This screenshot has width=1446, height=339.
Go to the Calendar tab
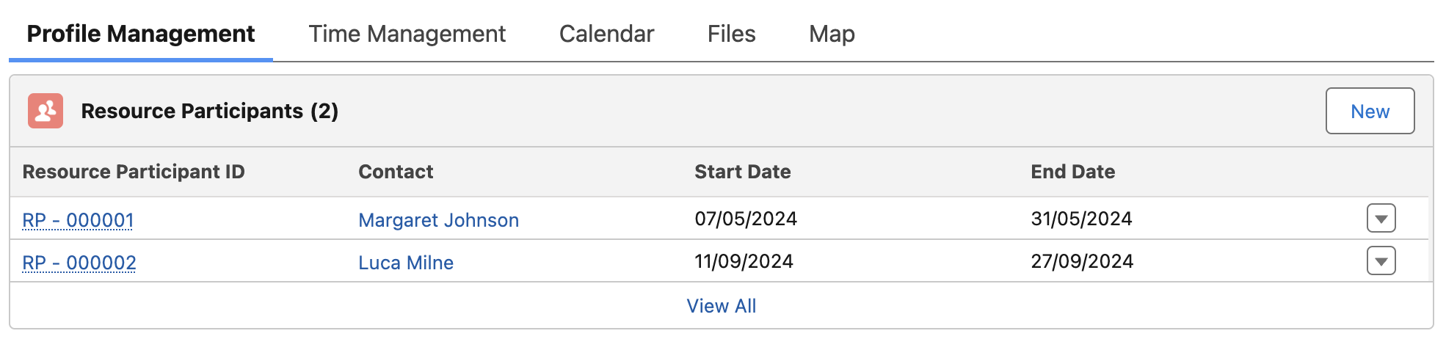point(606,34)
